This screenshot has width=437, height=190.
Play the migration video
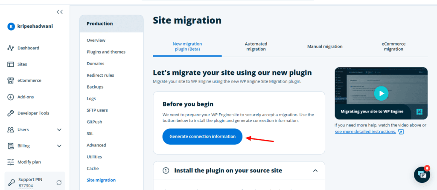click(x=381, y=93)
